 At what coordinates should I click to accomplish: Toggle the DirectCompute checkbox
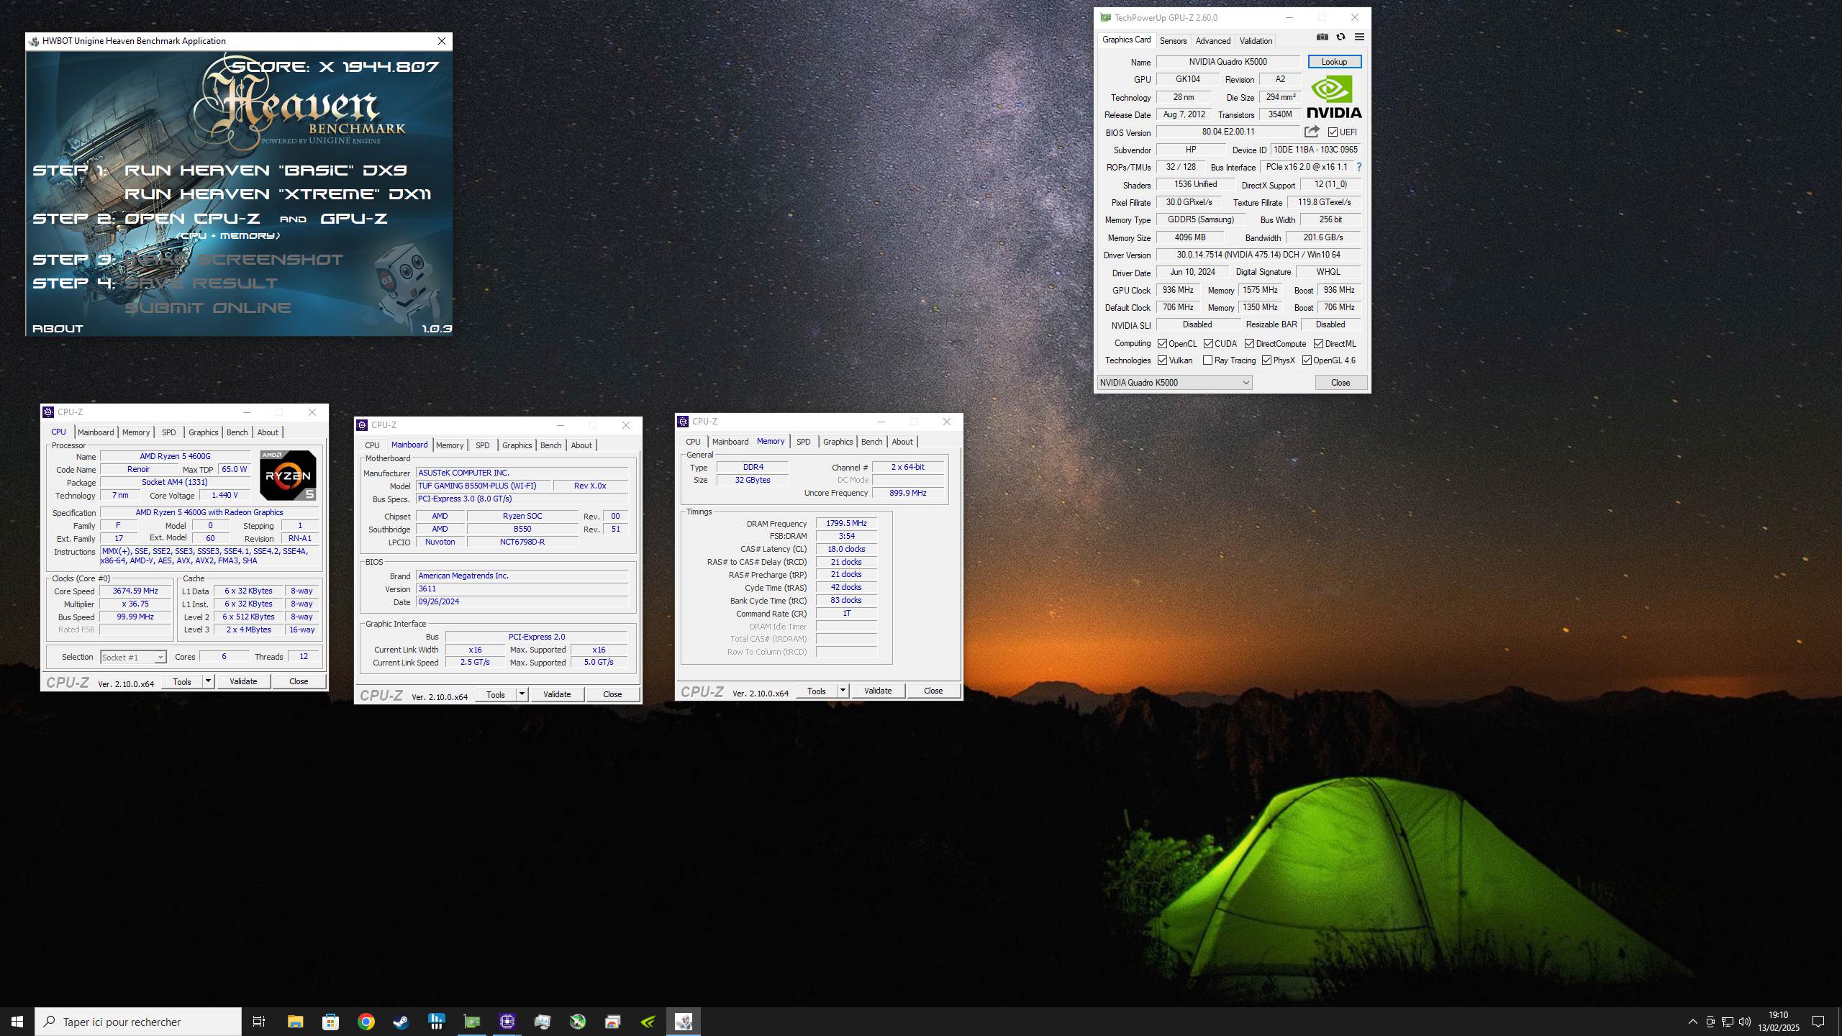point(1249,343)
